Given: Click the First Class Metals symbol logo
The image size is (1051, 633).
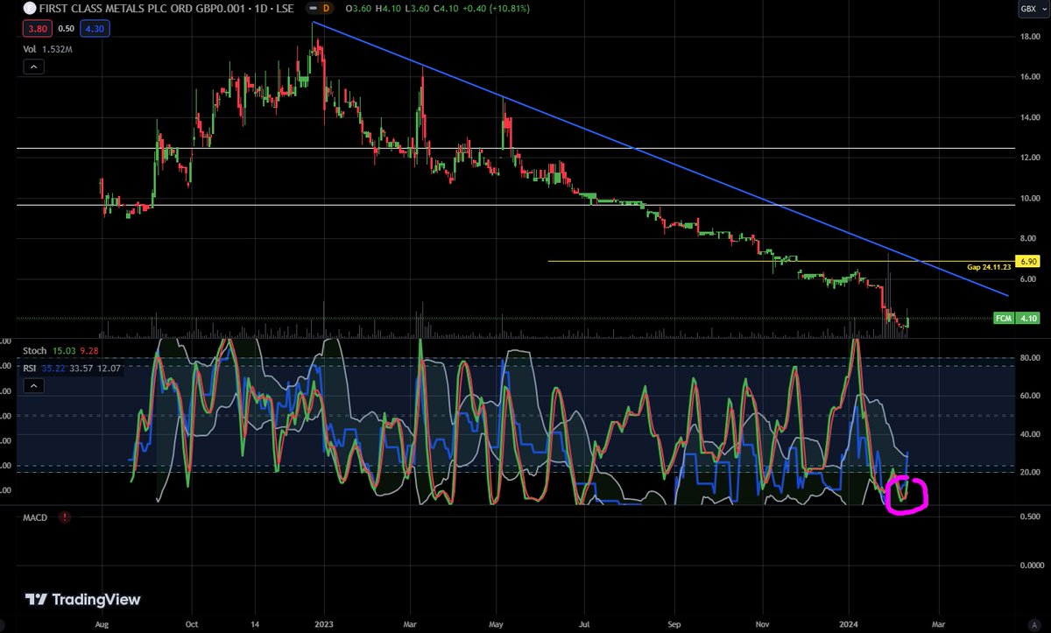Looking at the screenshot, I should [30, 8].
